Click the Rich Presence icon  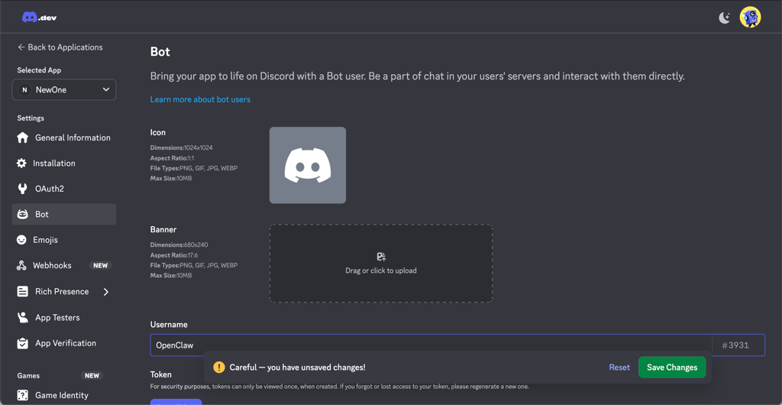click(x=22, y=292)
